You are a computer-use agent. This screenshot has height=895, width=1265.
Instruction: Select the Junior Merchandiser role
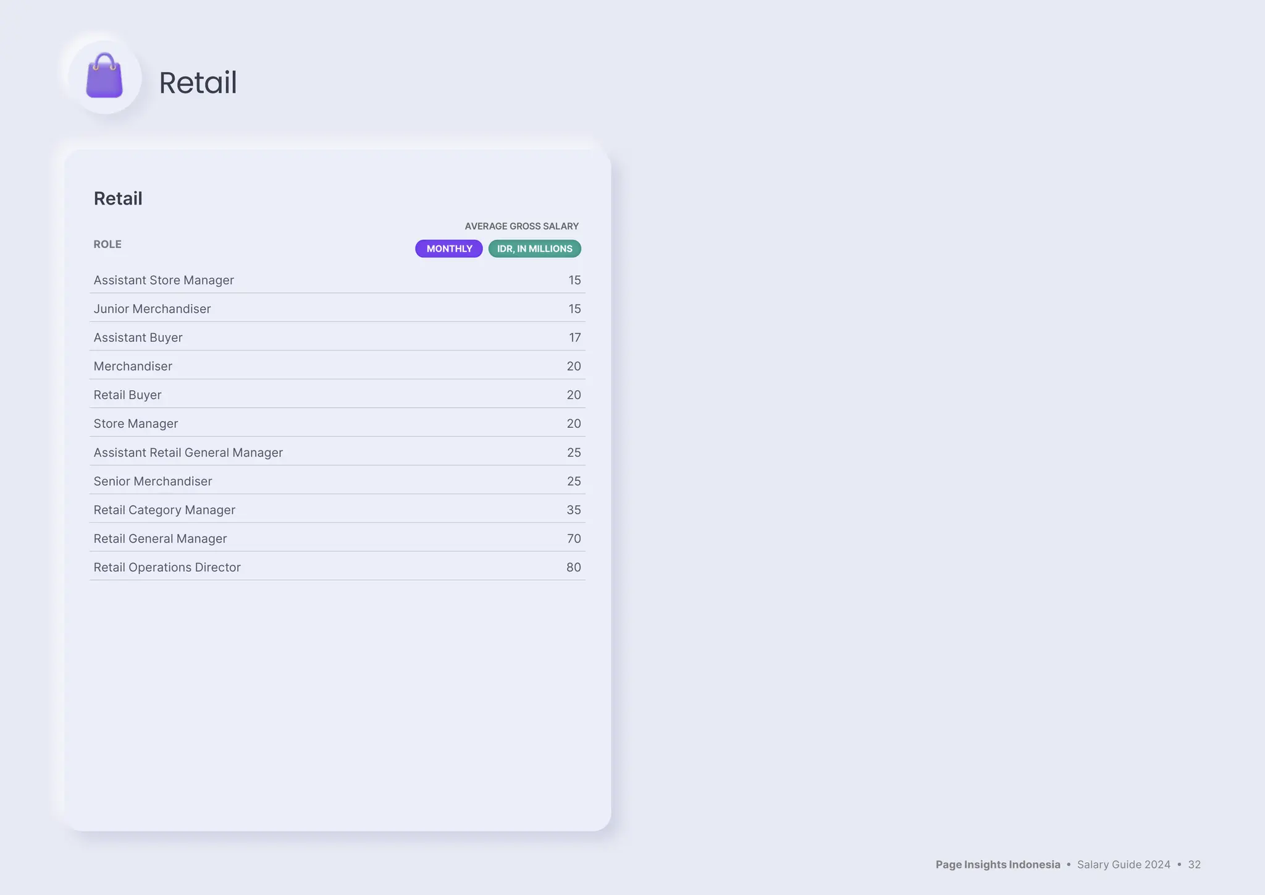click(152, 309)
